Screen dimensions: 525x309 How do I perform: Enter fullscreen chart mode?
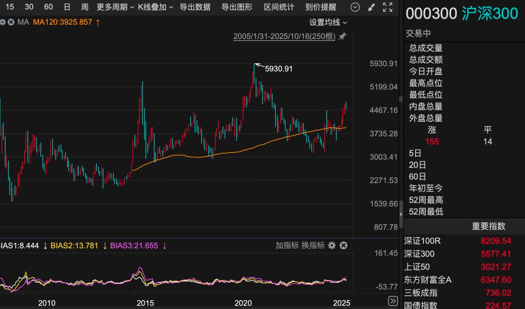[x=387, y=7]
